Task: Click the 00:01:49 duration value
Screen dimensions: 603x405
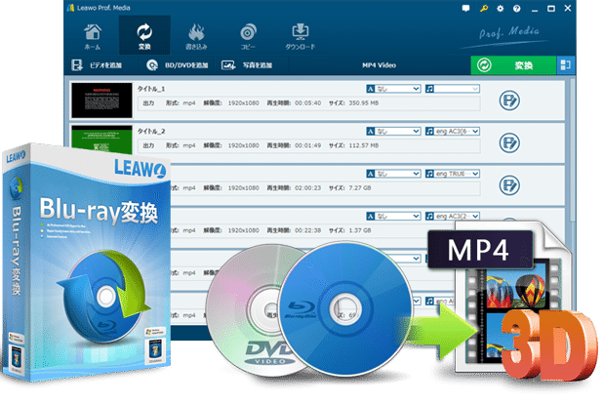Action: pos(308,145)
